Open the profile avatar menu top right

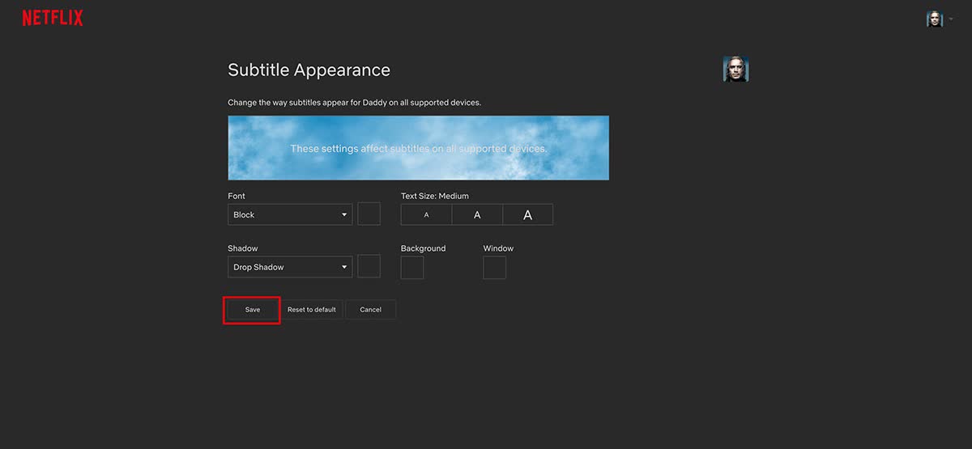[x=935, y=19]
